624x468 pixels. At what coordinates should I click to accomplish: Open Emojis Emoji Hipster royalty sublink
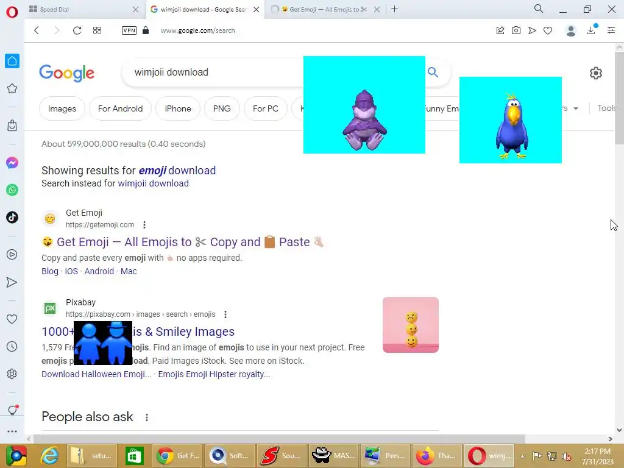coord(214,375)
